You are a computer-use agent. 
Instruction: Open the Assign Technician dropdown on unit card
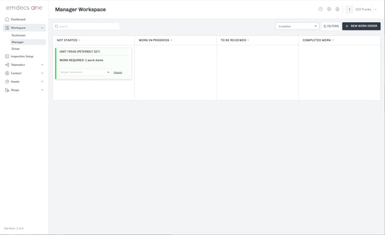85,72
